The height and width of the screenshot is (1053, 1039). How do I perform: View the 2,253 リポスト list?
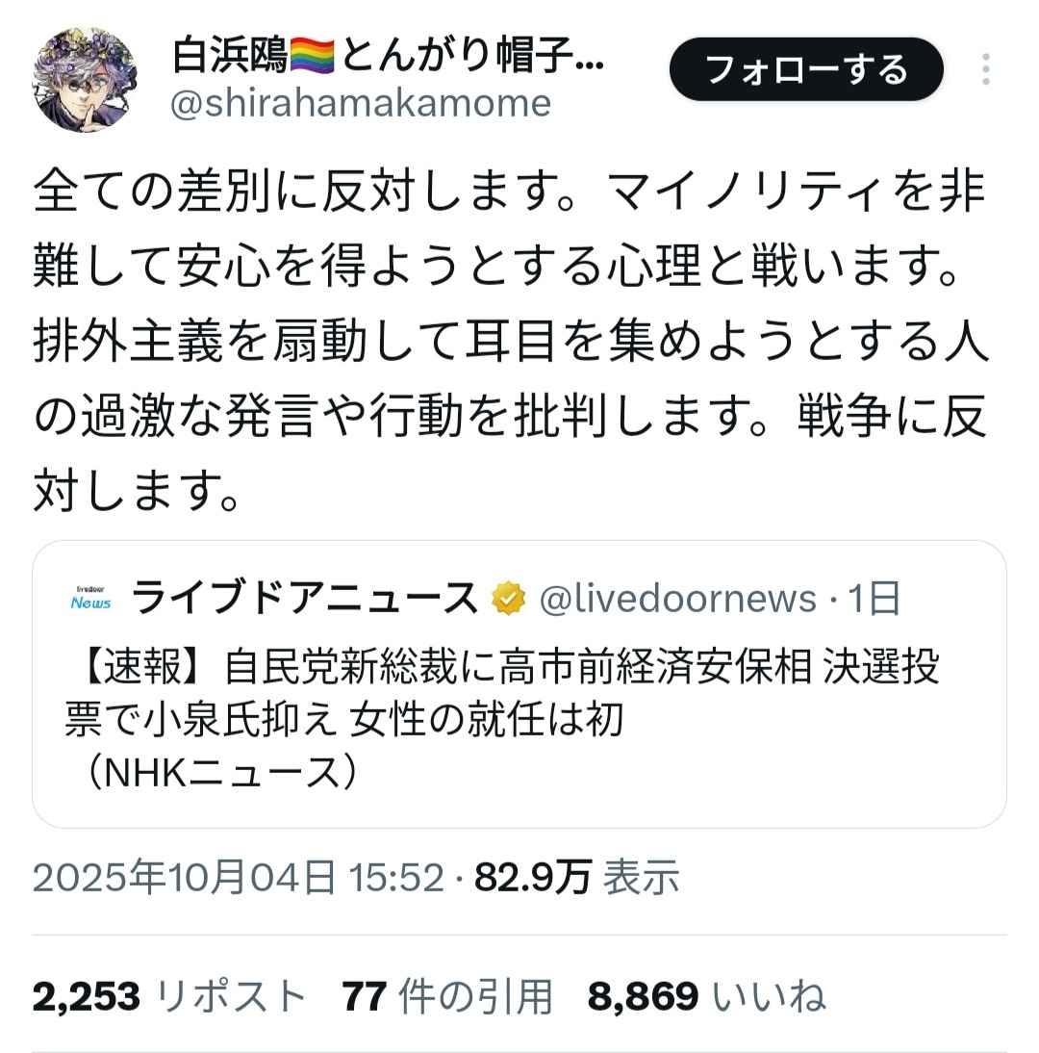tap(169, 995)
